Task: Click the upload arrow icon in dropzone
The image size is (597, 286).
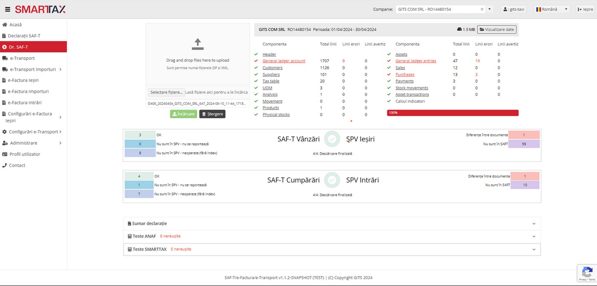Action: tap(197, 43)
